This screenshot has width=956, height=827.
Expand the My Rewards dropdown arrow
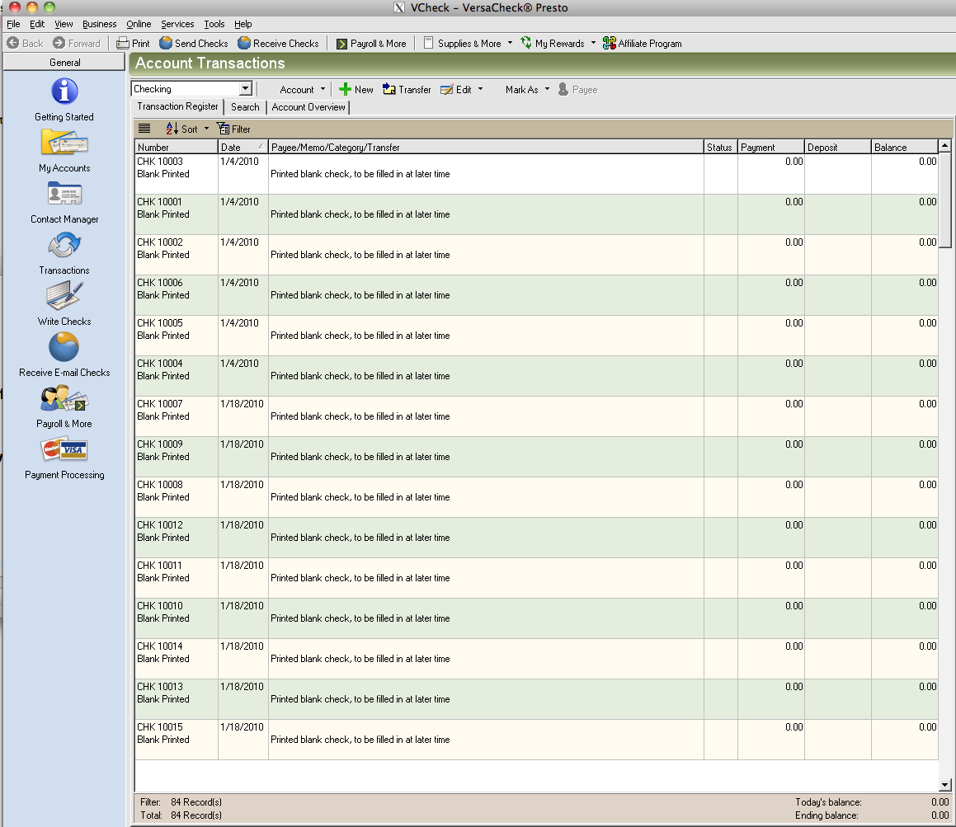point(592,43)
